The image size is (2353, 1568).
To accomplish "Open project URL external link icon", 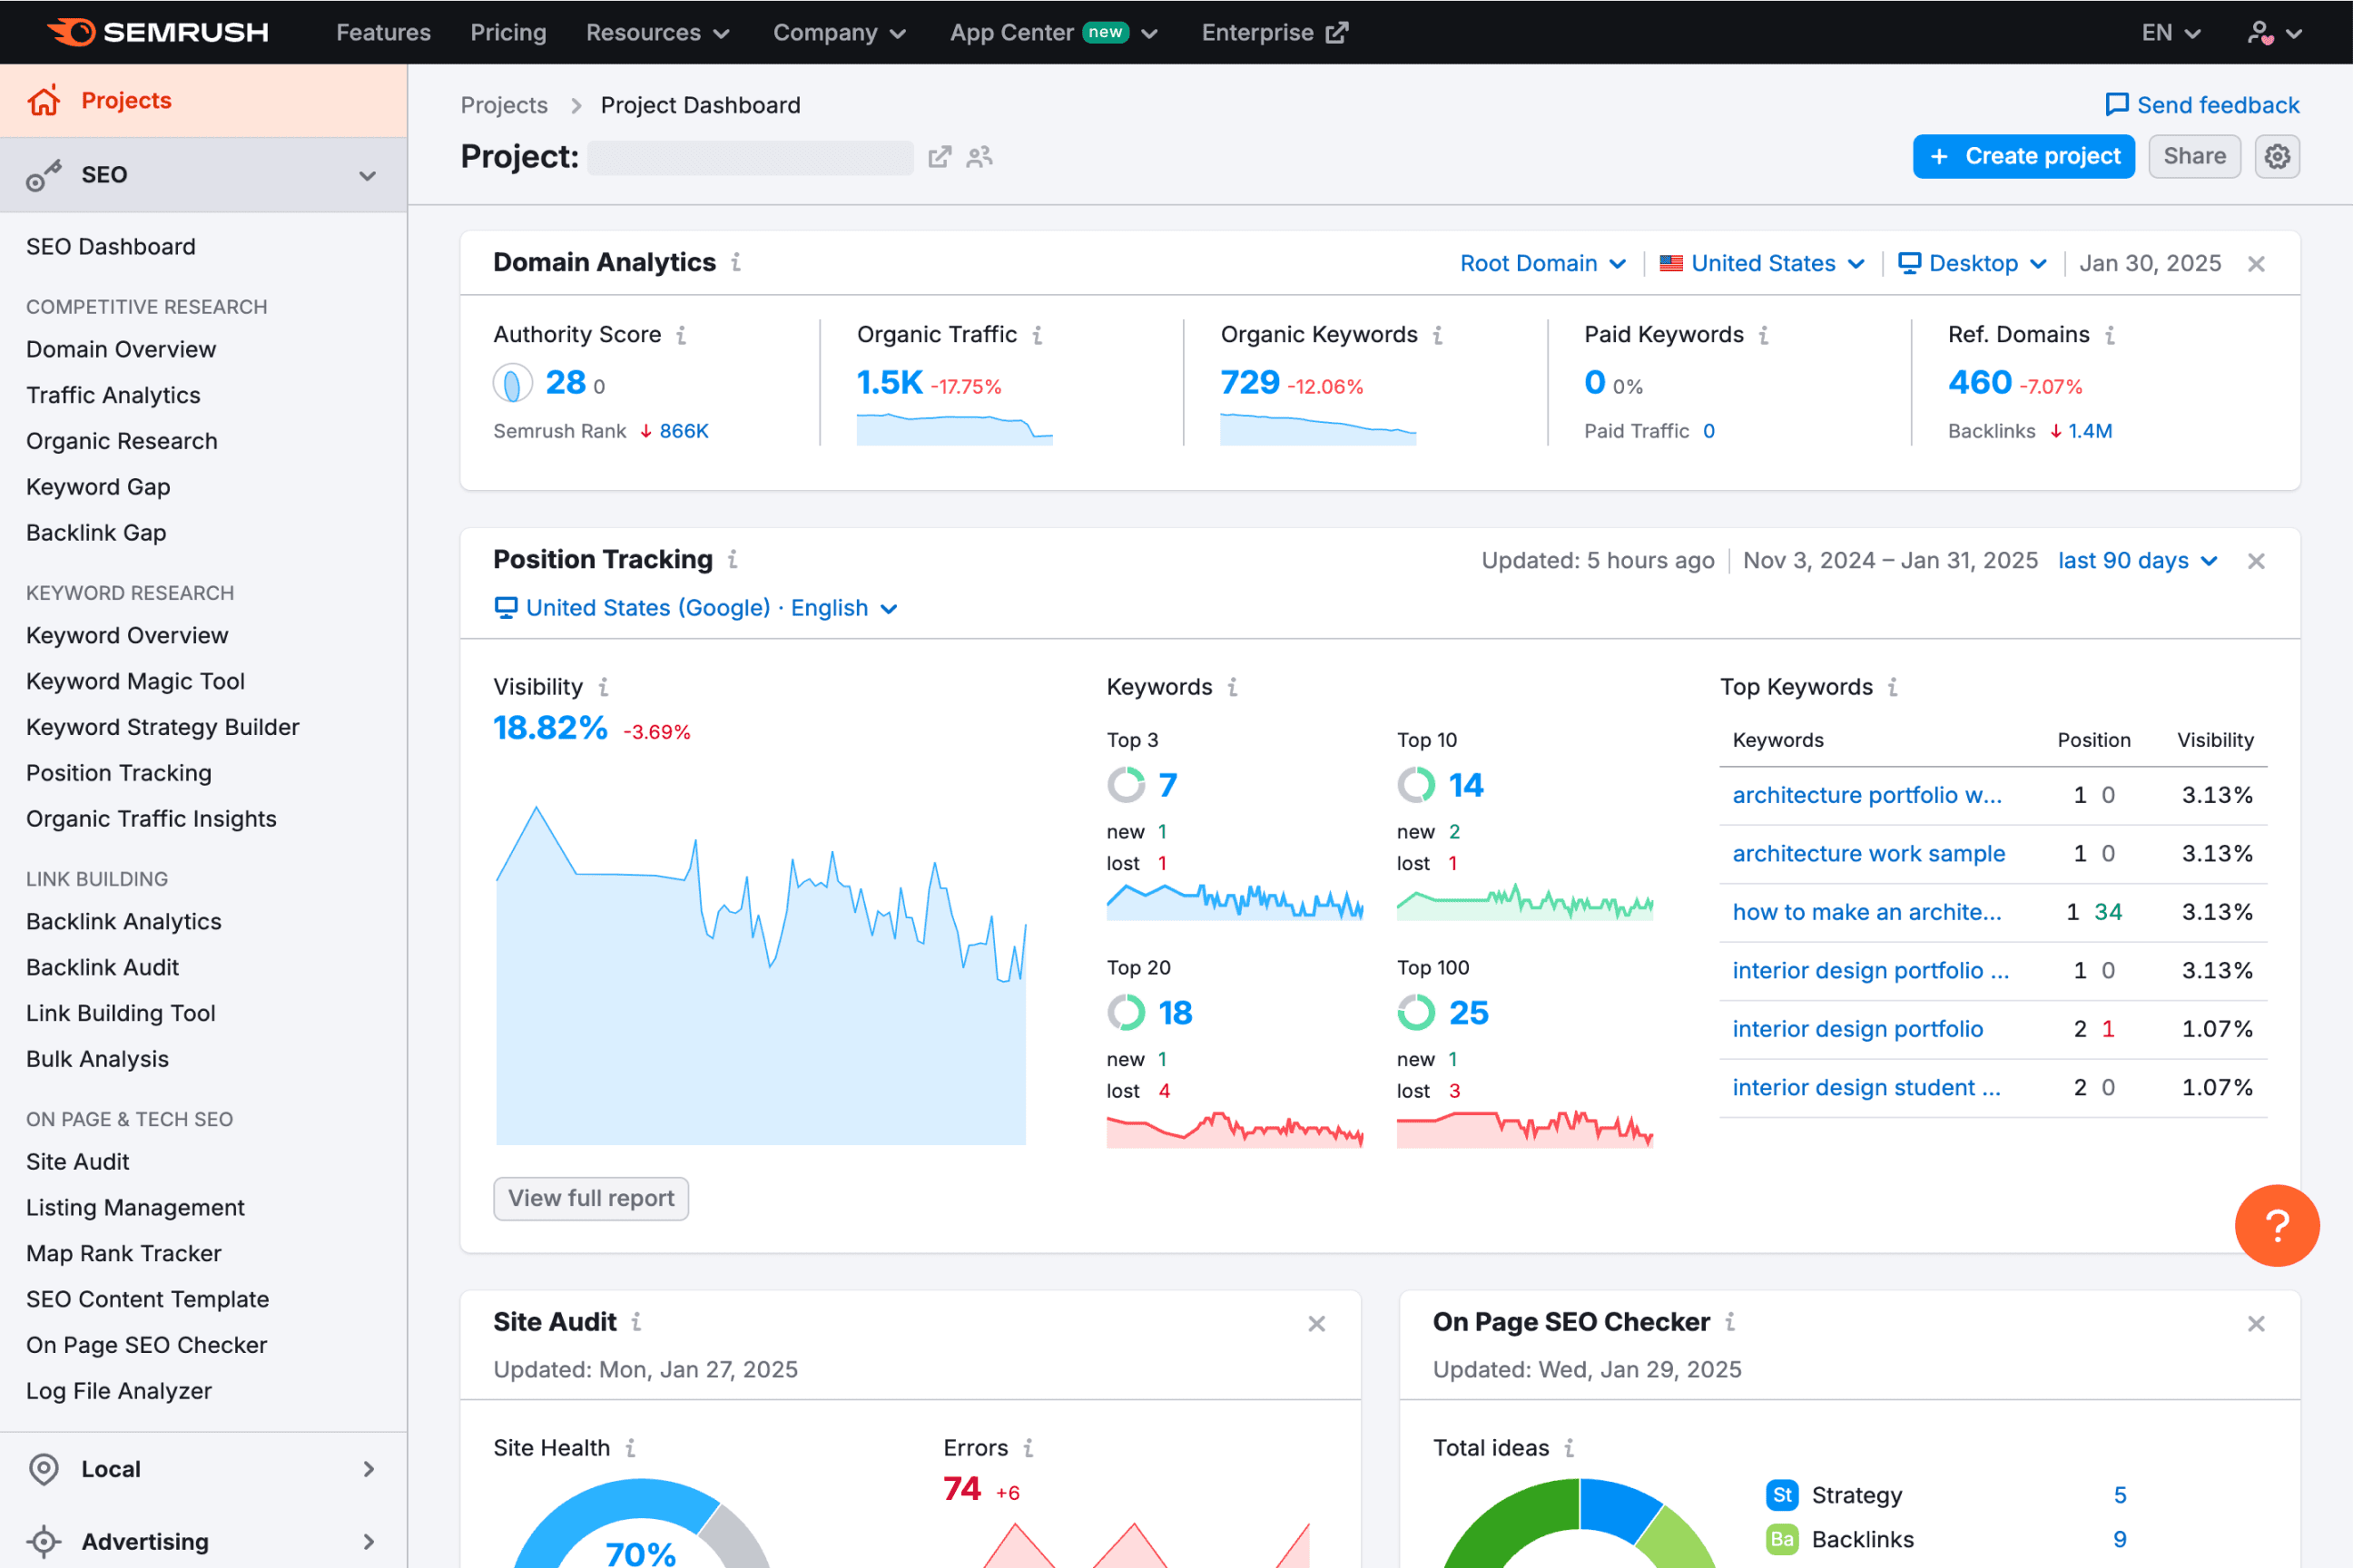I will click(940, 157).
